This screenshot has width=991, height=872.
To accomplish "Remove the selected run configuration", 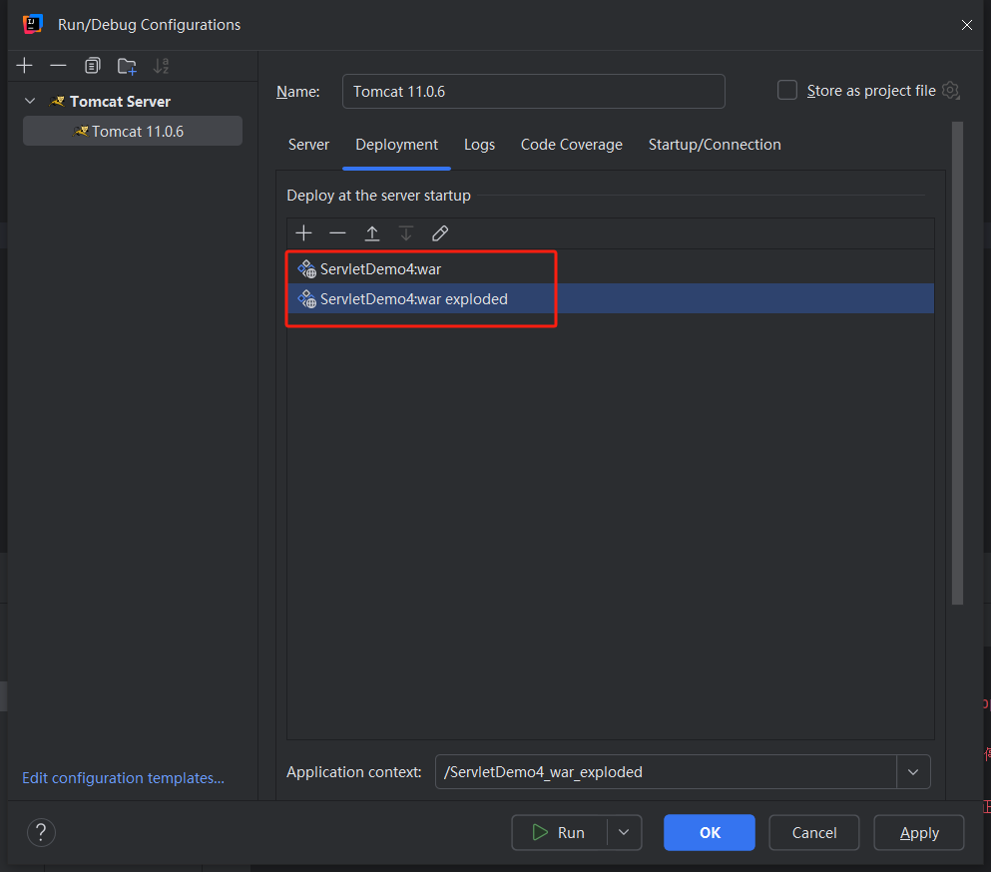I will [58, 66].
